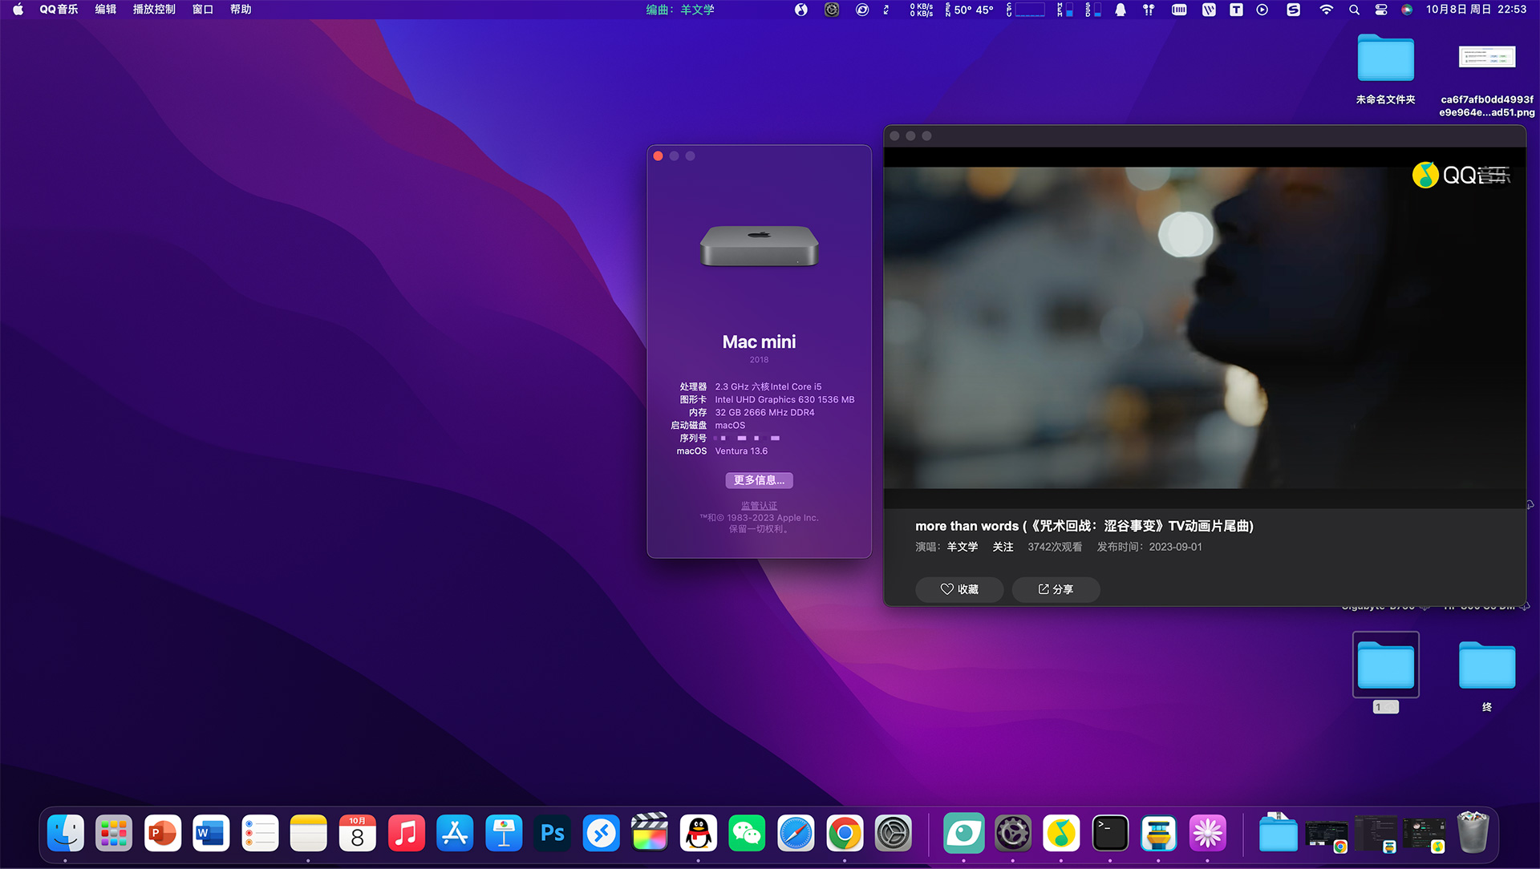Open Terminal from the dock
Image resolution: width=1540 pixels, height=869 pixels.
[x=1110, y=834]
